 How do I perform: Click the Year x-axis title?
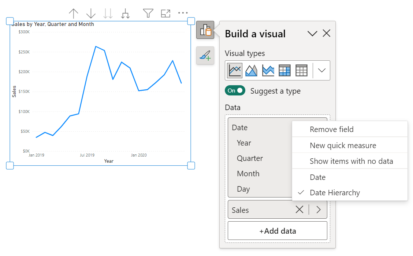(109, 161)
